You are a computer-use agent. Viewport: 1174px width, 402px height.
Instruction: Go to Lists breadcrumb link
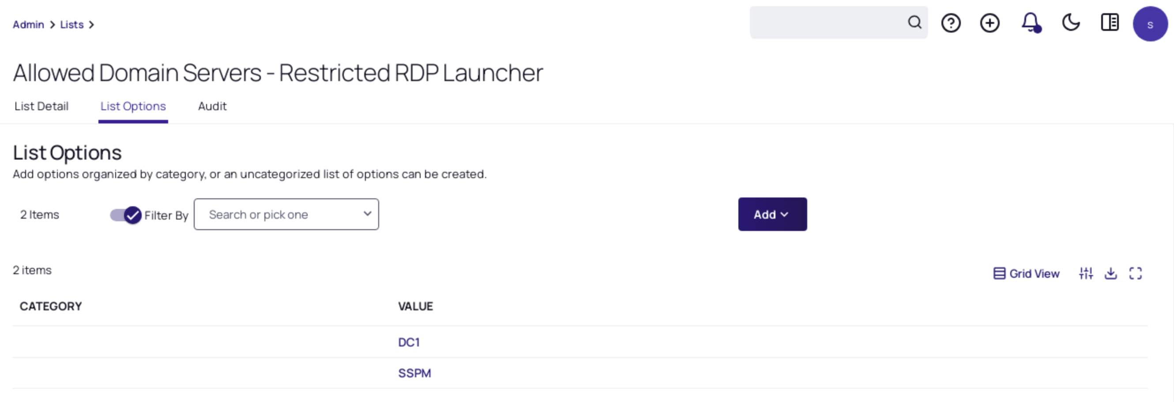point(71,25)
